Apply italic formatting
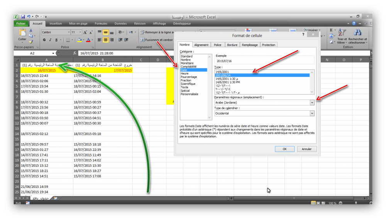 [50, 40]
